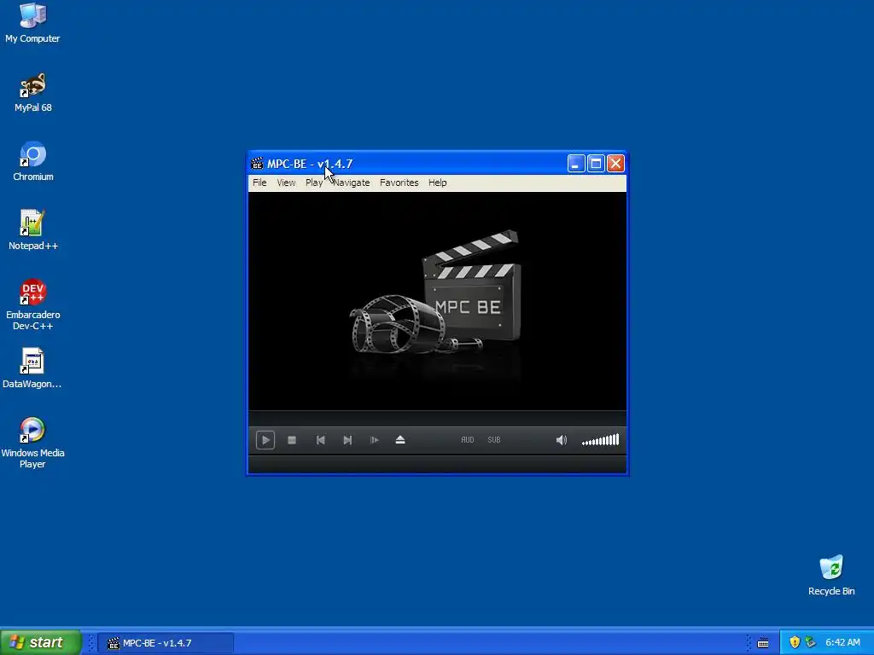Open the File menu

click(x=259, y=183)
